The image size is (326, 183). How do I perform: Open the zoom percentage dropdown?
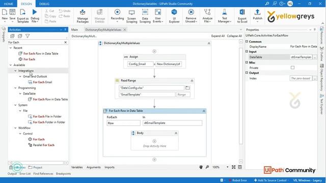227,167
